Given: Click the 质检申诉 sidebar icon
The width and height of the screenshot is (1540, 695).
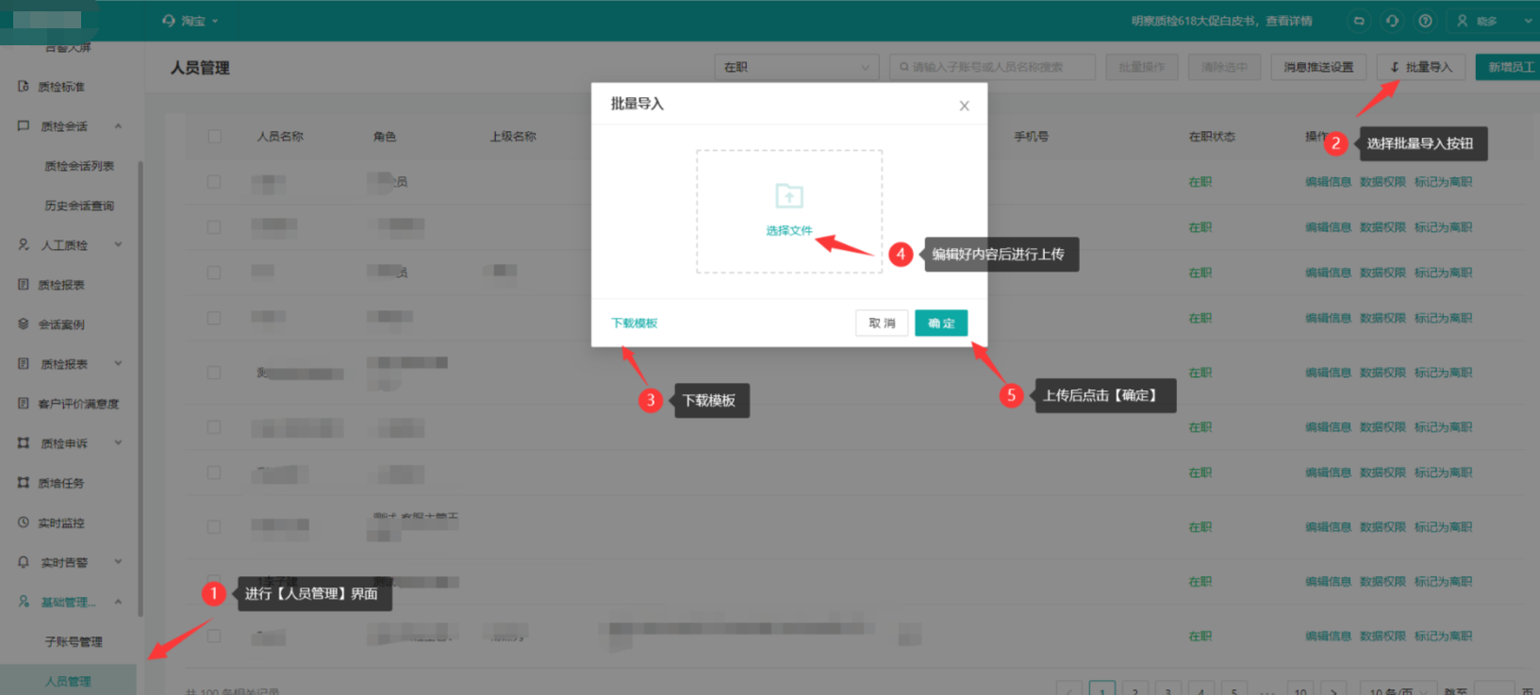Looking at the screenshot, I should coord(24,442).
